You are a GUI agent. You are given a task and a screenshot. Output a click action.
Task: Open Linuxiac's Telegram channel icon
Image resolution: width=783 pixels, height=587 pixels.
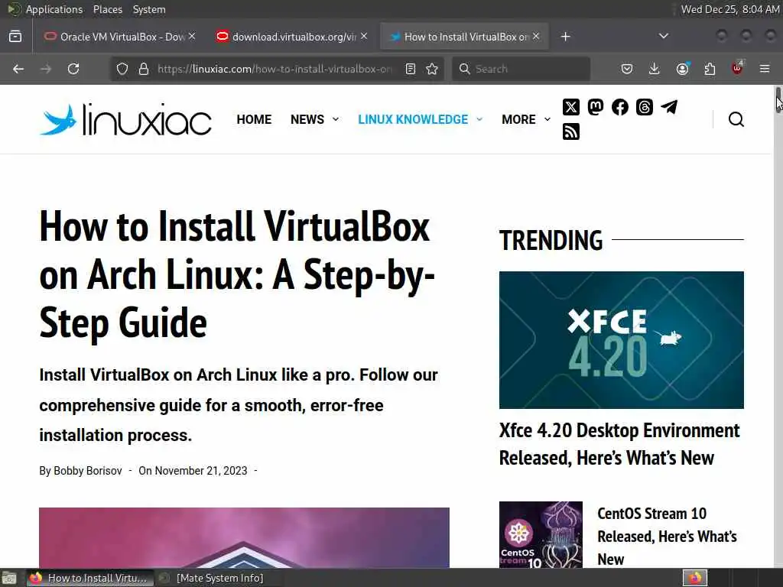point(669,107)
